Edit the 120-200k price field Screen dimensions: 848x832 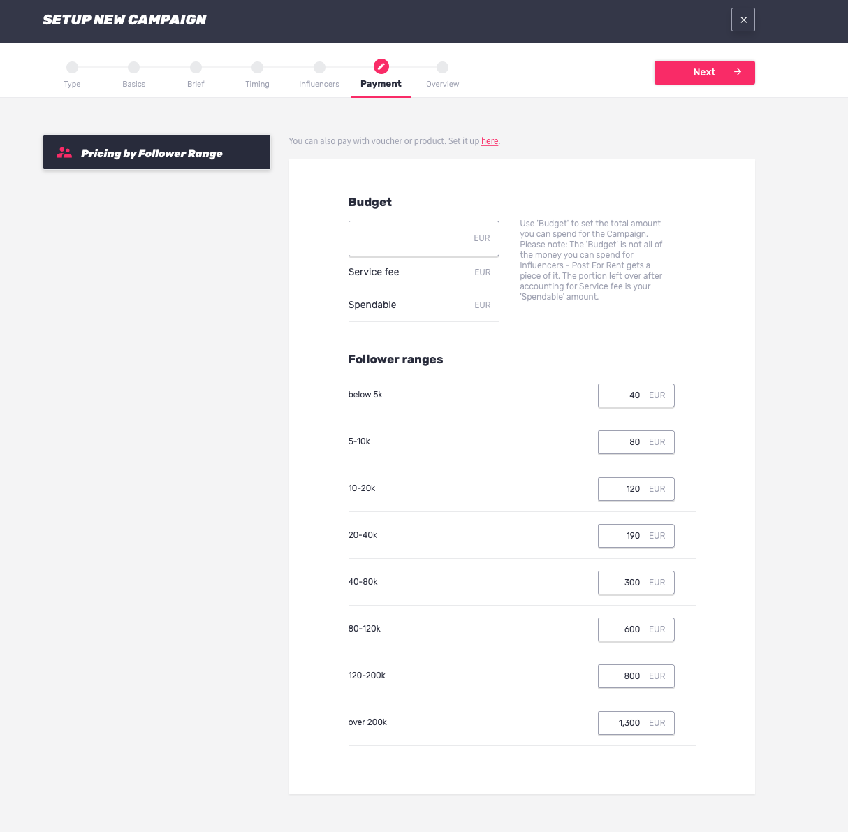[x=636, y=676]
